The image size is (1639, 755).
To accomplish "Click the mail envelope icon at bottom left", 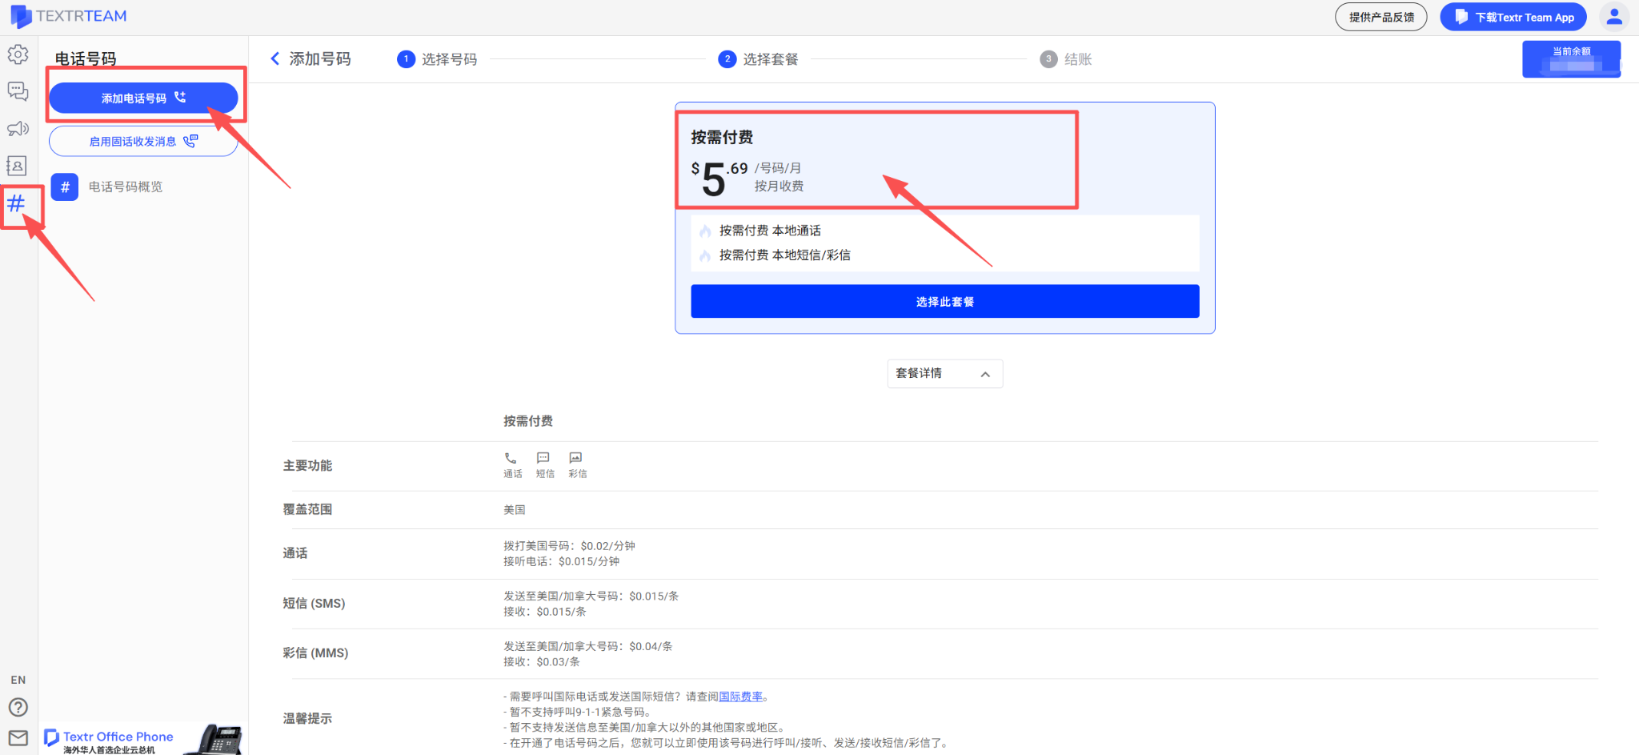I will click(18, 737).
